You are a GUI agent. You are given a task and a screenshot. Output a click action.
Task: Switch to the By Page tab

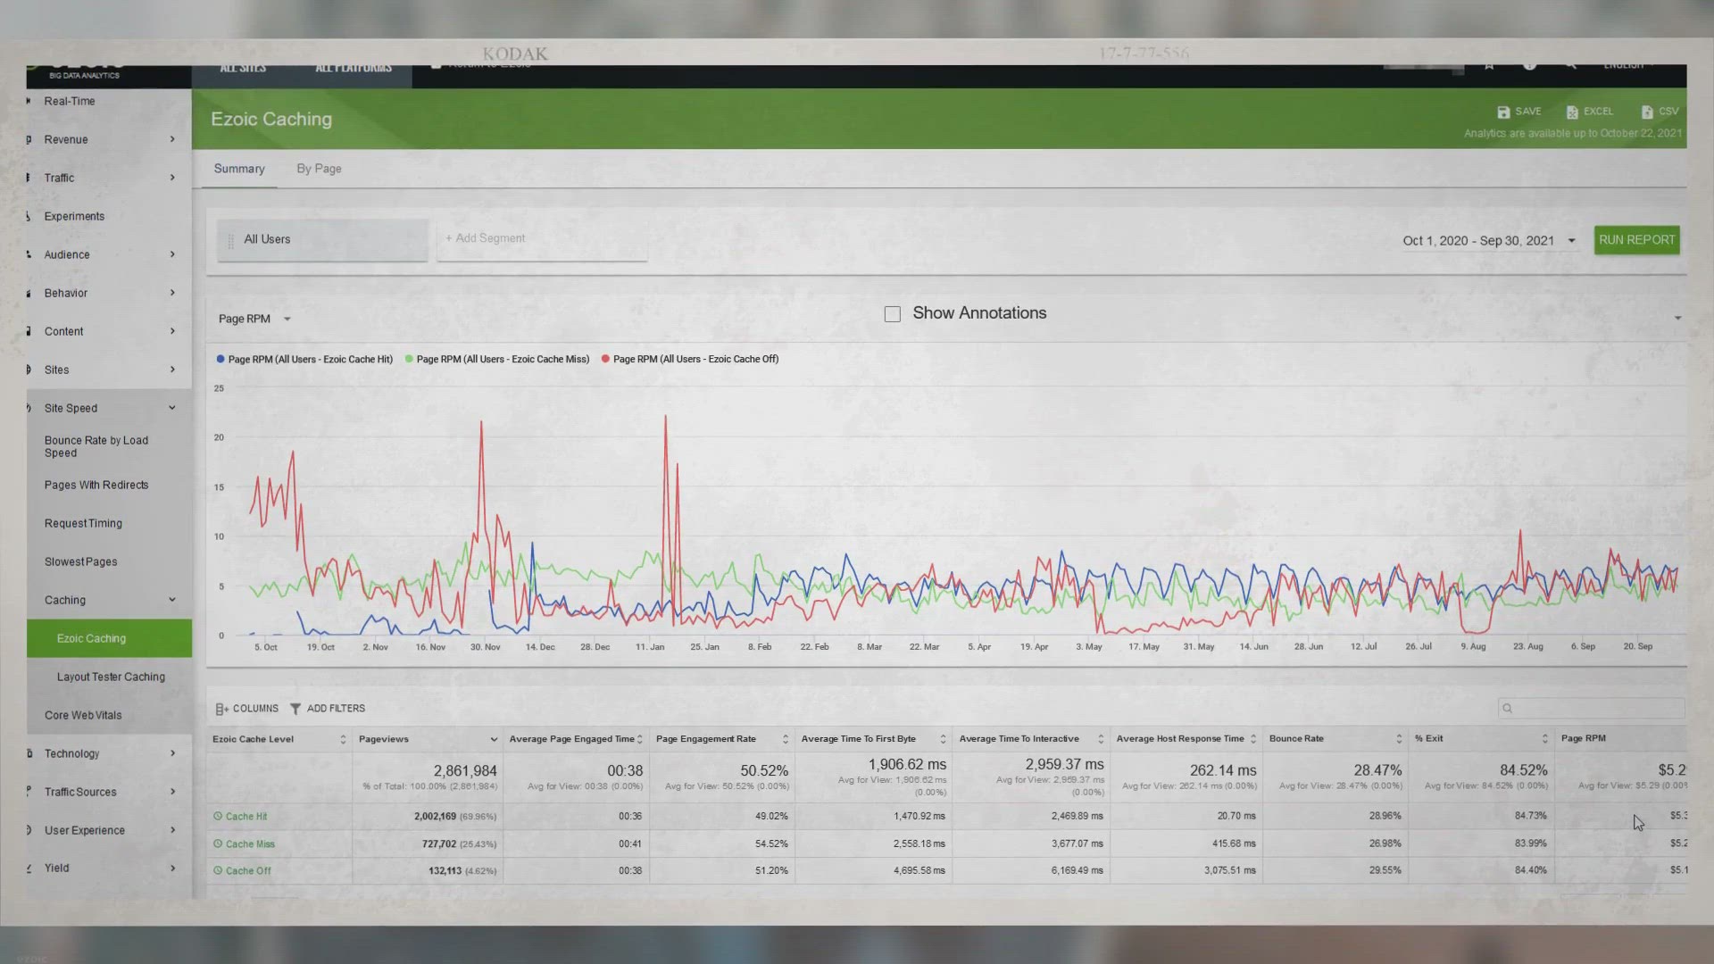[x=319, y=169]
